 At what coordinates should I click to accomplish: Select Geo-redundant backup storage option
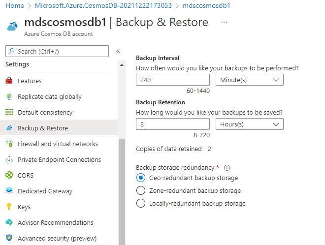pyautogui.click(x=141, y=178)
